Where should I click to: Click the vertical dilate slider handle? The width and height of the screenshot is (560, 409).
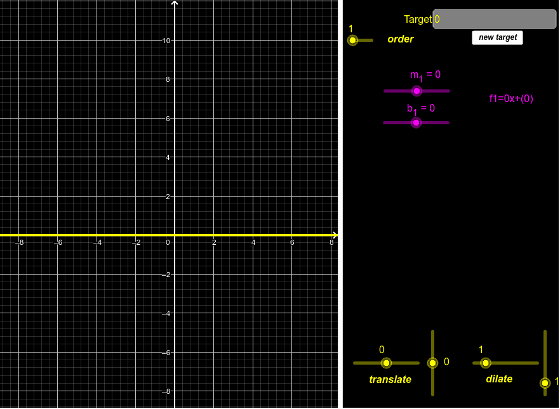point(545,383)
